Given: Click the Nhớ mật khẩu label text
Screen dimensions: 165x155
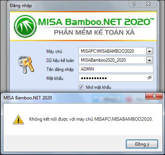Looking at the screenshot, I should 98,87.
